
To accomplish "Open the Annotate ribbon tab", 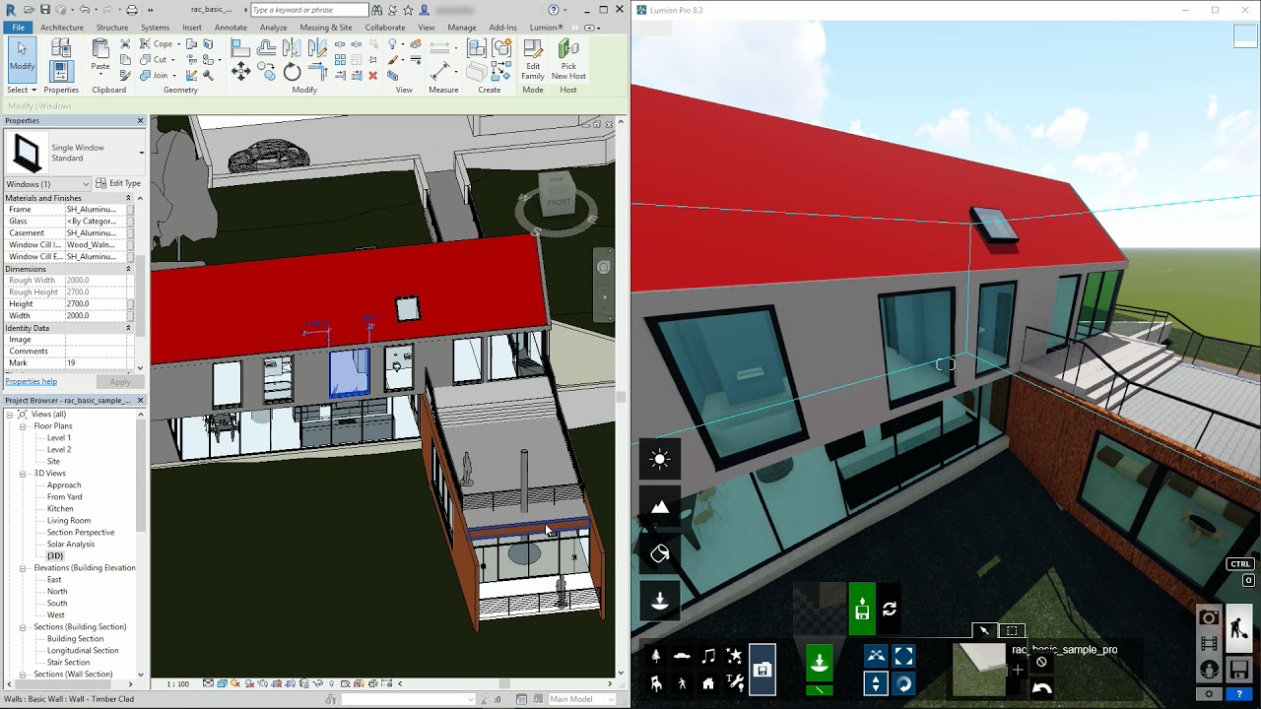I will coord(230,28).
